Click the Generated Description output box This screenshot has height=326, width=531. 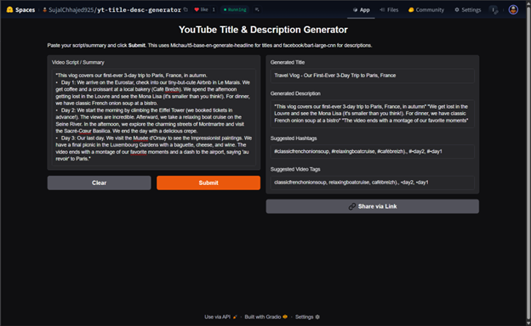372,114
